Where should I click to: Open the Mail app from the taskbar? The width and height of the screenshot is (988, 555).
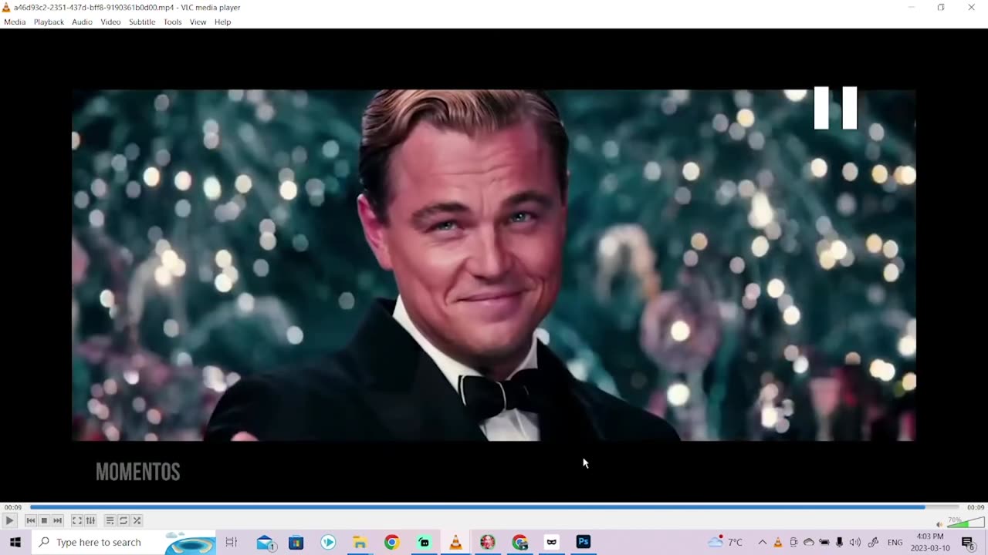pyautogui.click(x=266, y=543)
